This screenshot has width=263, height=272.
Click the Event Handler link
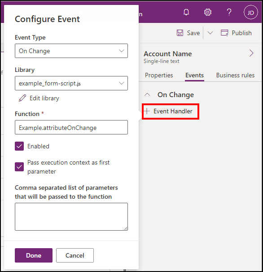(173, 111)
